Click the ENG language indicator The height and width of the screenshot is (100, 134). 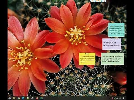[x=120, y=98]
